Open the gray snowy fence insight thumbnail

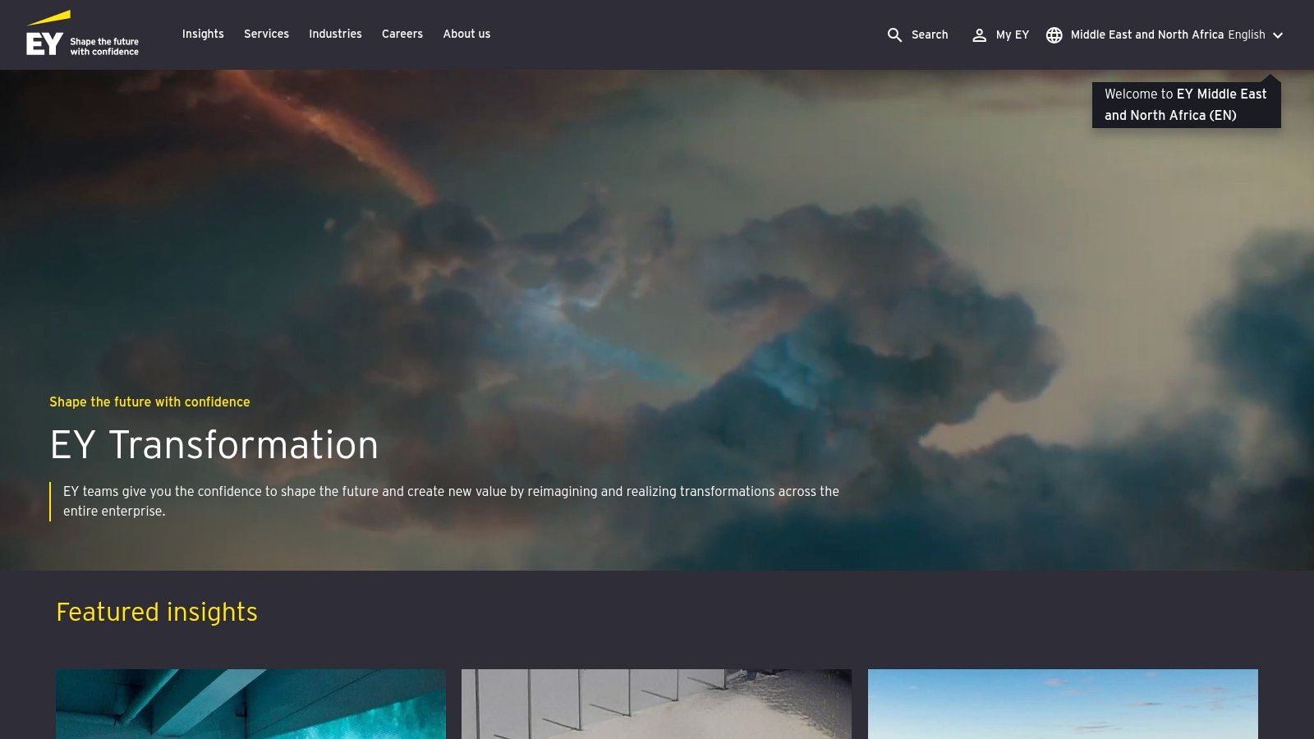tap(656, 704)
